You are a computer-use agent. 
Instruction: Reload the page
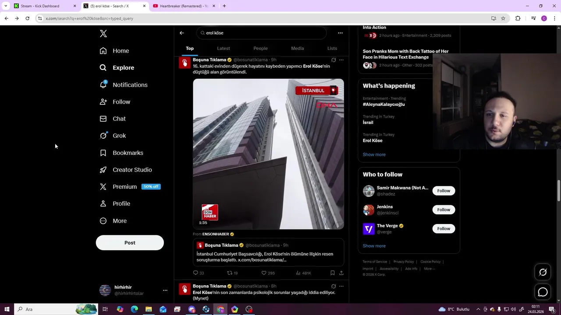[27, 18]
